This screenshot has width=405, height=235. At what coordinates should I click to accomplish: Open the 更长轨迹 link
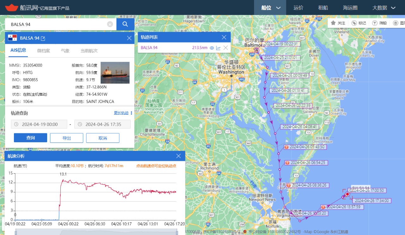tap(121, 113)
